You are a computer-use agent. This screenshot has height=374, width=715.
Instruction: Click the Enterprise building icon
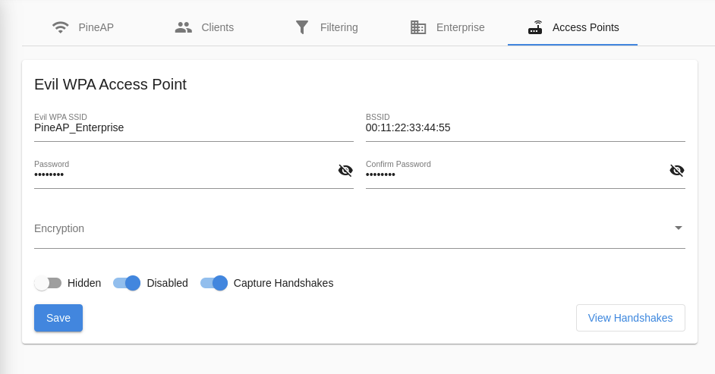point(418,27)
